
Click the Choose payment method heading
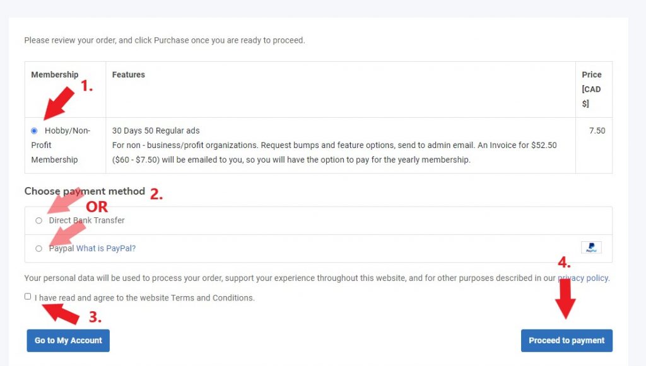point(85,192)
